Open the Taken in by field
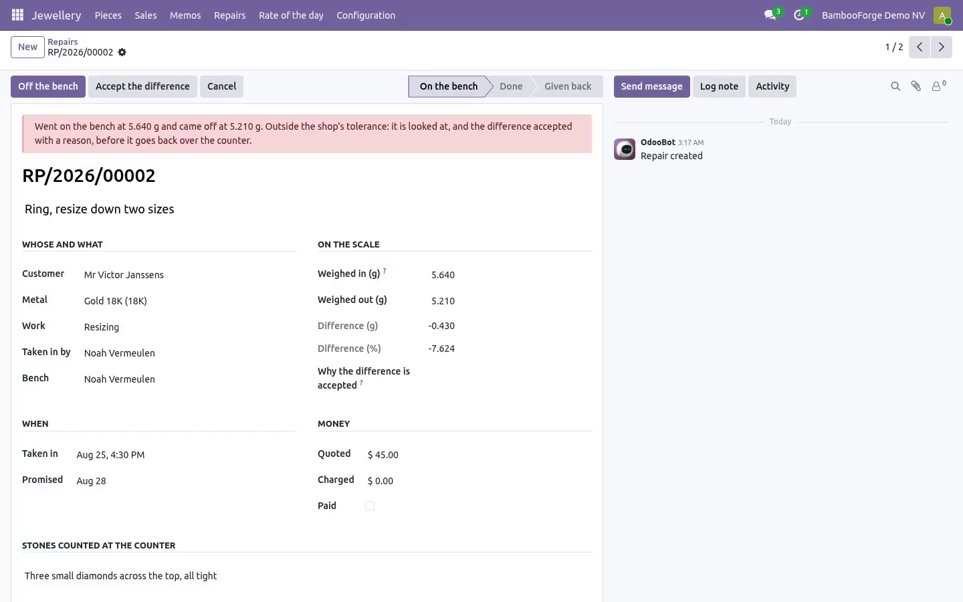The image size is (963, 602). pyautogui.click(x=190, y=353)
